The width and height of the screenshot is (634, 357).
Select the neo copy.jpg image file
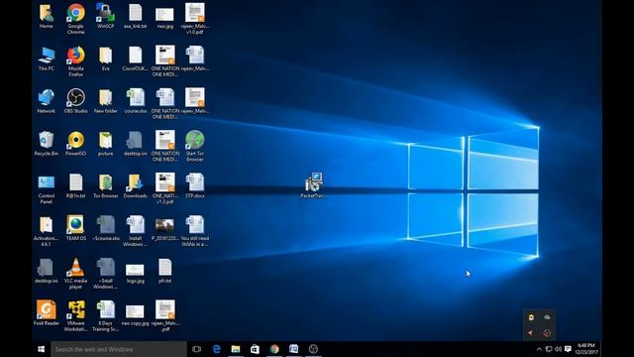point(135,315)
